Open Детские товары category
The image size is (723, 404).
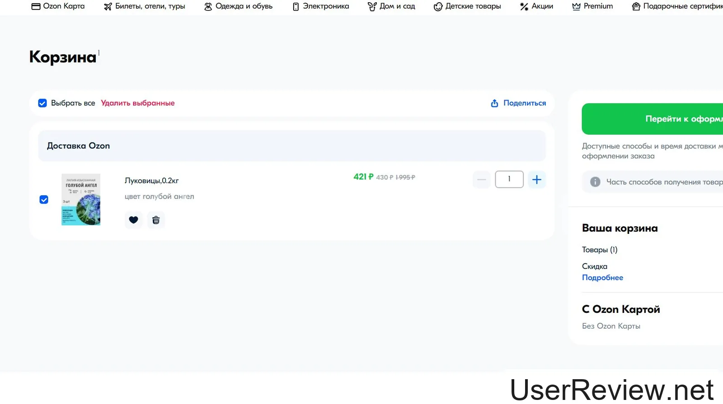[467, 6]
